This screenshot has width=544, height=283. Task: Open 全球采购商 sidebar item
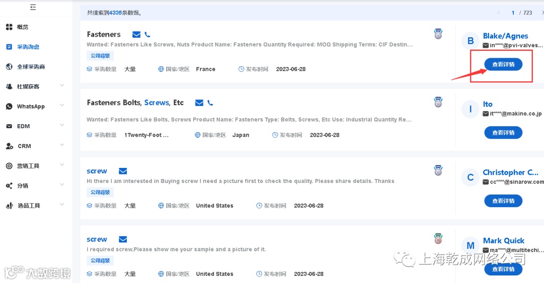point(31,66)
